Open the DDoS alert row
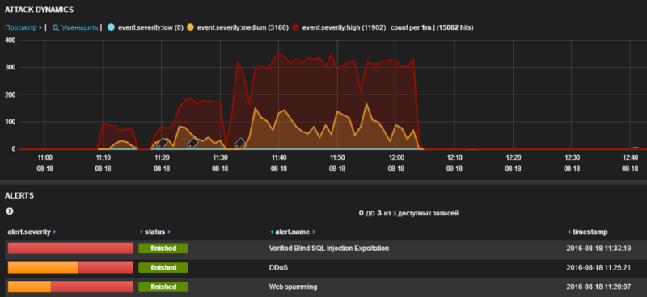The width and height of the screenshot is (647, 297). click(278, 267)
